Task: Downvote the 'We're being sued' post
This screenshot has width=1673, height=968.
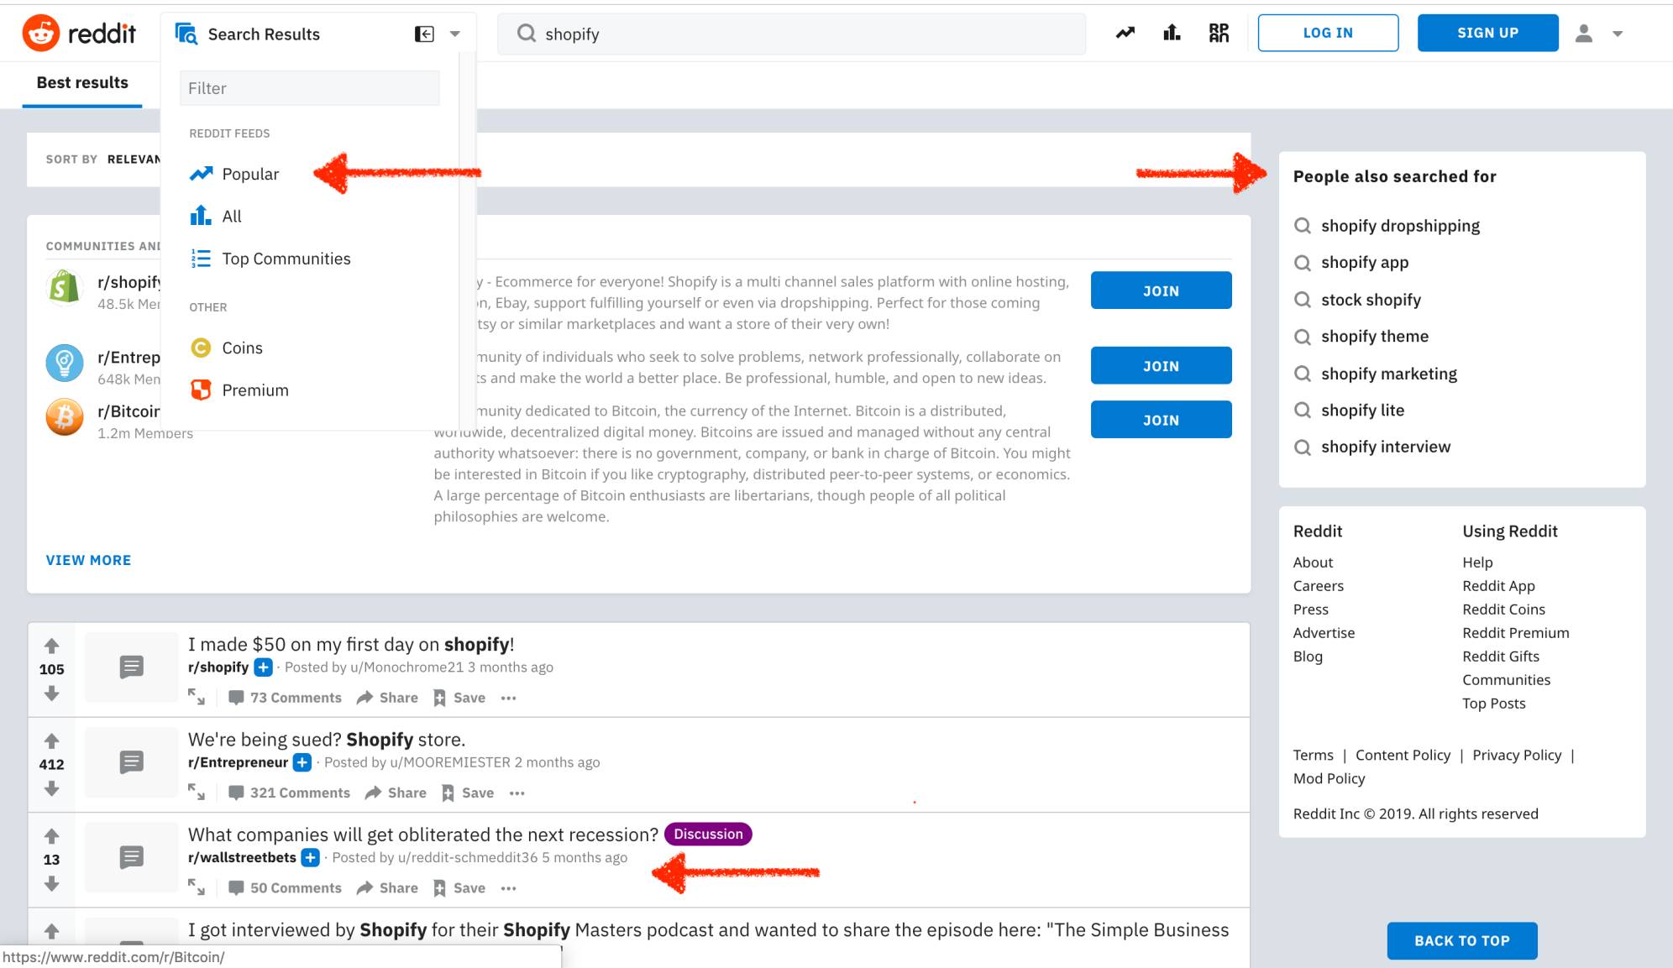Action: pos(52,788)
